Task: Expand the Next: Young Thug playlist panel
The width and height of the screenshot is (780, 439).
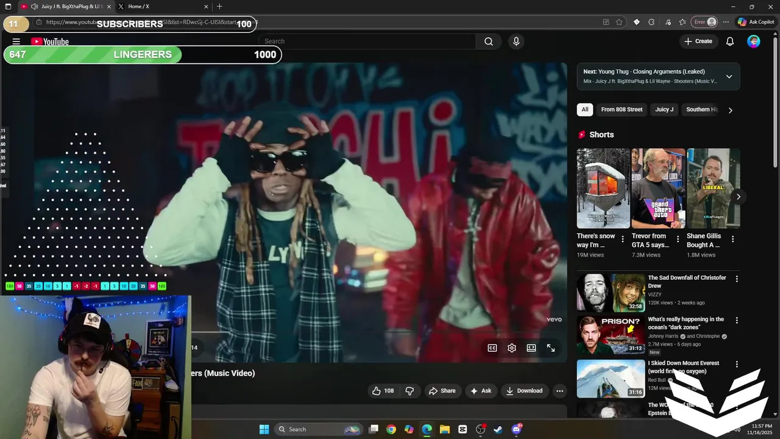Action: coord(729,76)
